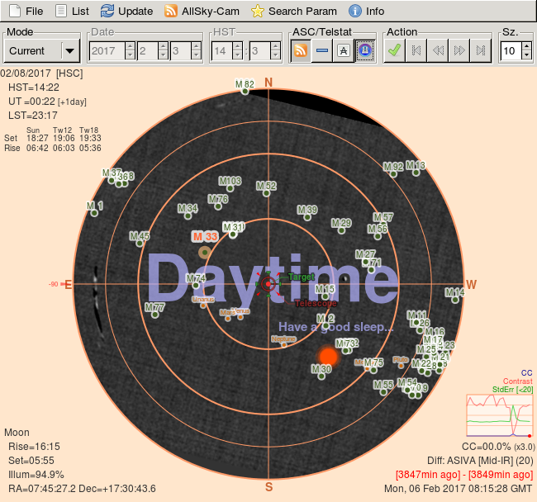Click the Uranus planet marker
Screen dimensions: 537x502
[x=202, y=305]
